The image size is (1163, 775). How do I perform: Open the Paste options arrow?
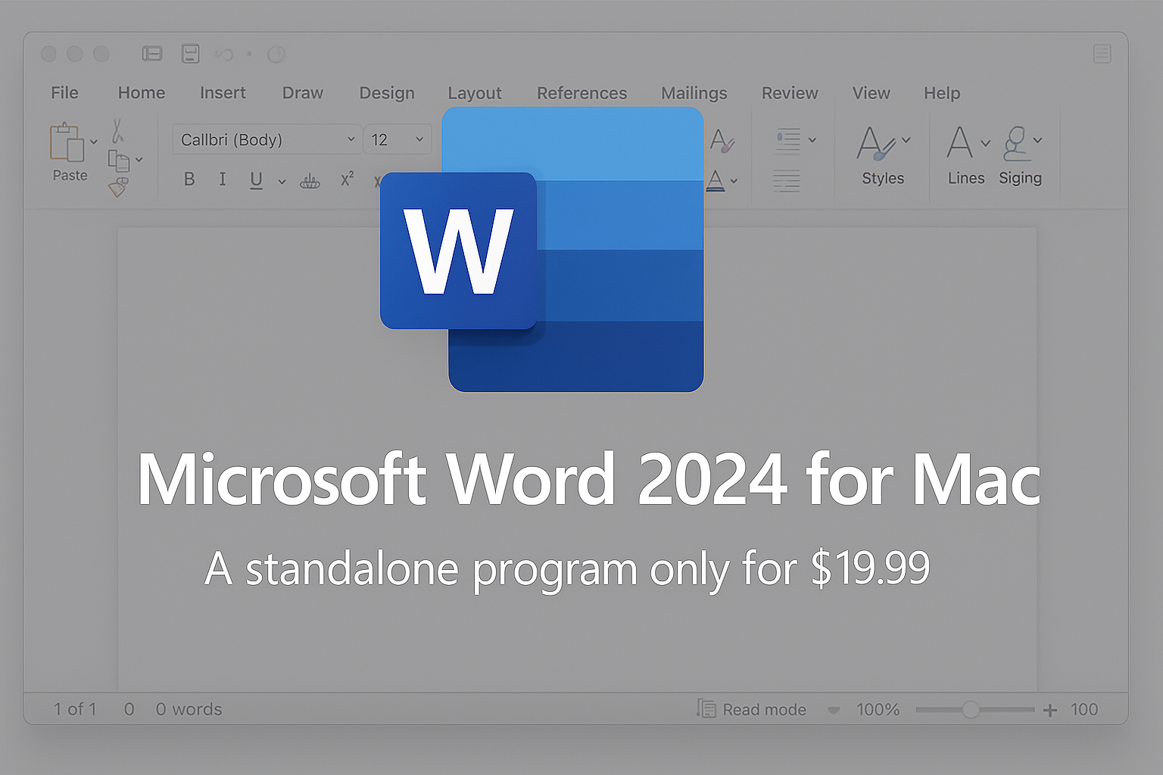click(x=94, y=142)
